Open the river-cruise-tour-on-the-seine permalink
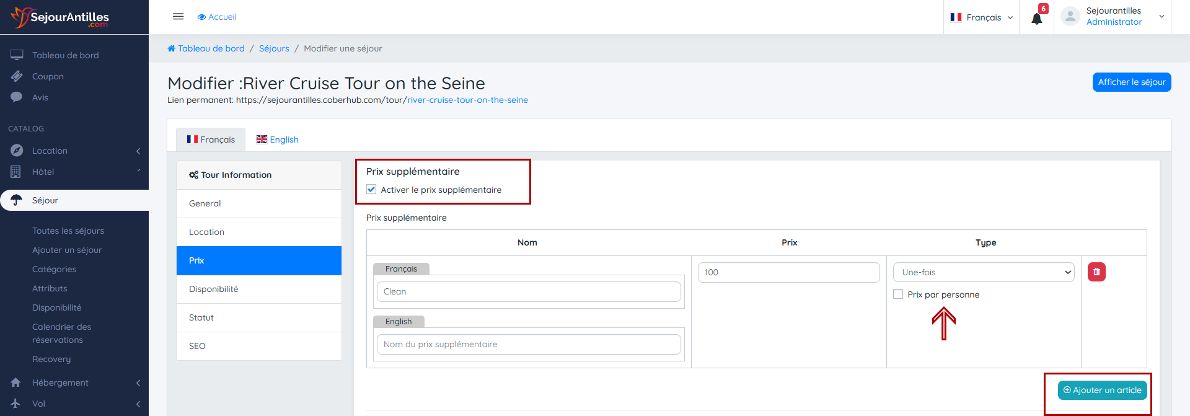The image size is (1190, 416). (x=467, y=100)
